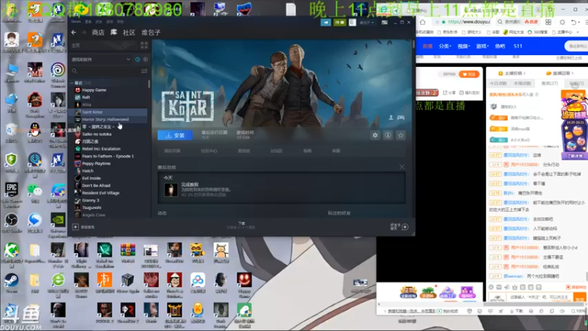Expand Douyu 分类 dropdown menu
Viewport: 588px width, 331px height.
pos(445,46)
